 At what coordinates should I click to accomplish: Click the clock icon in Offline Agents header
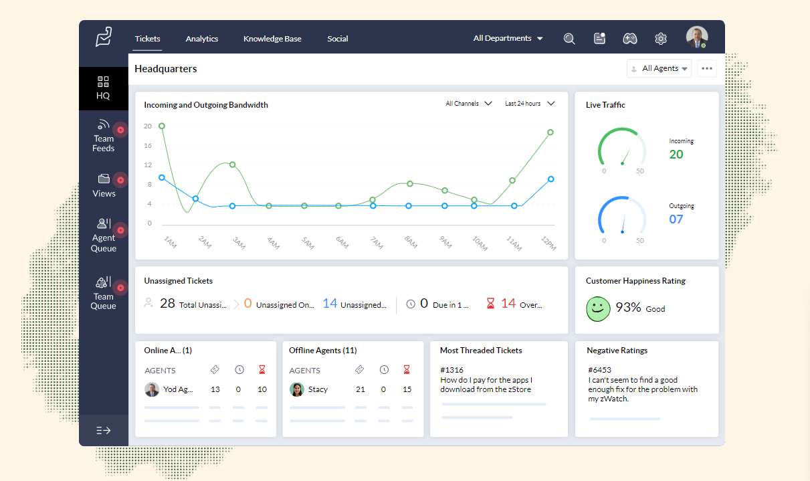click(x=384, y=369)
